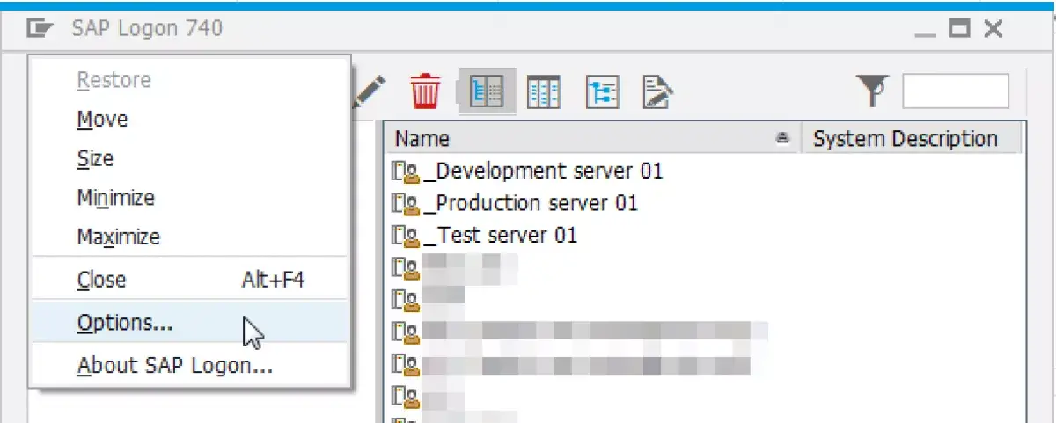Open Options... from the menu
Viewport: 1056px width, 423px height.
pyautogui.click(x=189, y=323)
